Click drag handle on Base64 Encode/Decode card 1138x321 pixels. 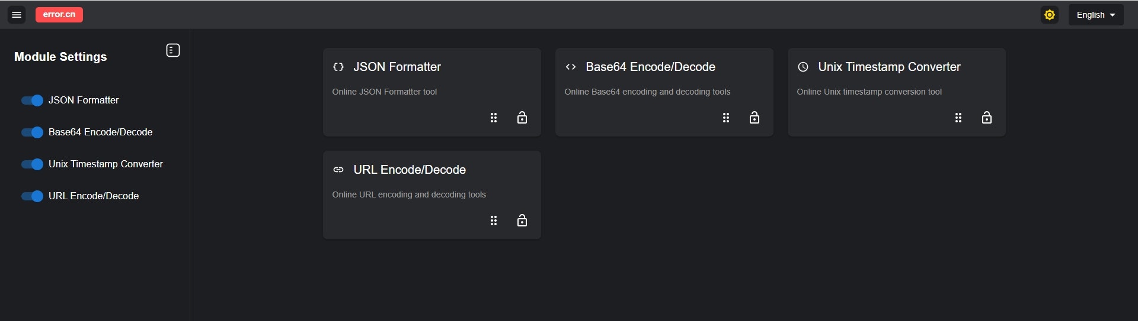tap(726, 118)
